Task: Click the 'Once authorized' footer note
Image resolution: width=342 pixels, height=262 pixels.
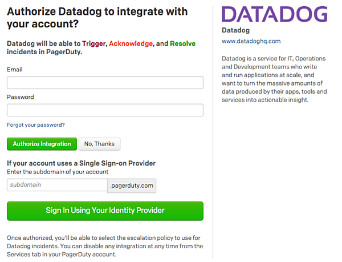Action: (x=104, y=246)
